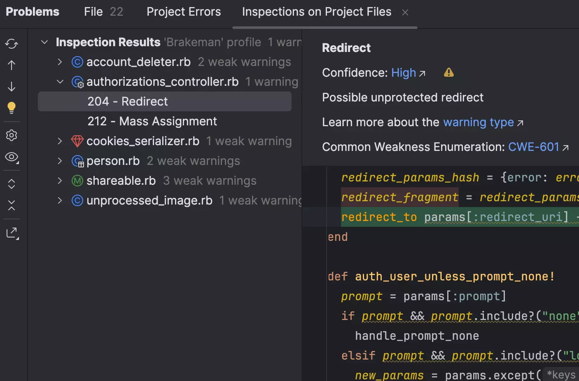This screenshot has width=579, height=381.
Task: Select the 212 - Mass Assignment item
Action: (152, 121)
